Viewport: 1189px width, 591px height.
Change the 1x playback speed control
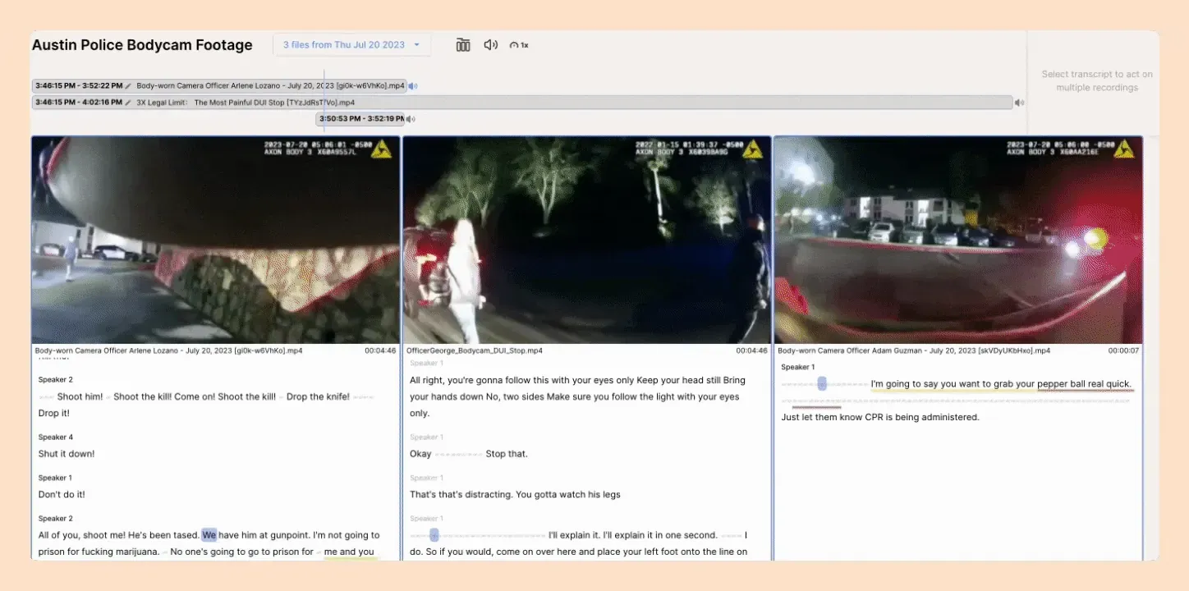click(519, 45)
